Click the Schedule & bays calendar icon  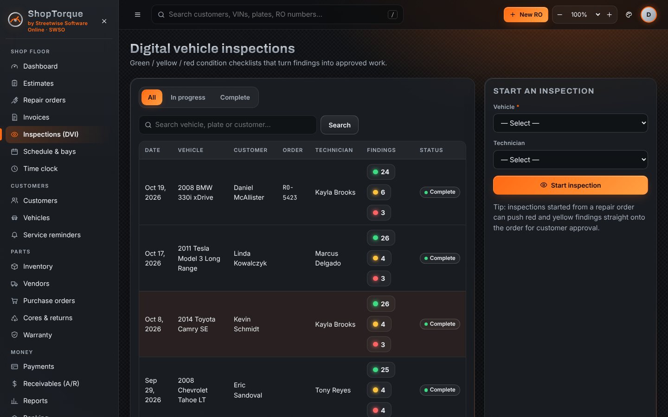[x=14, y=152]
